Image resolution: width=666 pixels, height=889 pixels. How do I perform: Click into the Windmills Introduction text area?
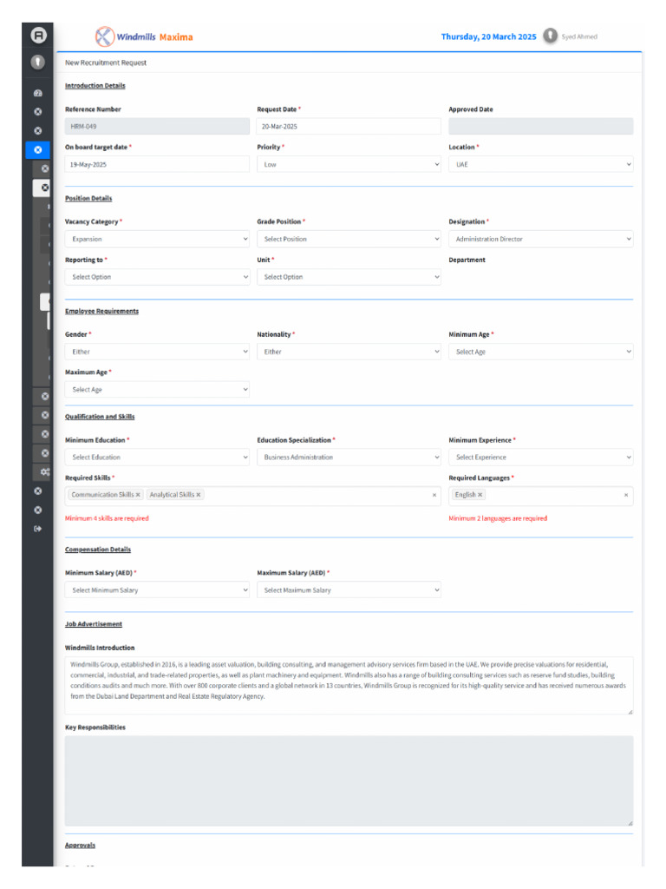pos(349,686)
